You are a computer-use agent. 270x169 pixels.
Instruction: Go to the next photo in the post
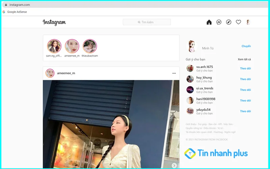[x=174, y=165]
